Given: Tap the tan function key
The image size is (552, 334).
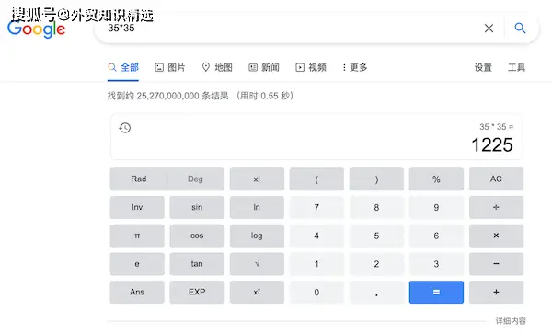Looking at the screenshot, I should (197, 263).
